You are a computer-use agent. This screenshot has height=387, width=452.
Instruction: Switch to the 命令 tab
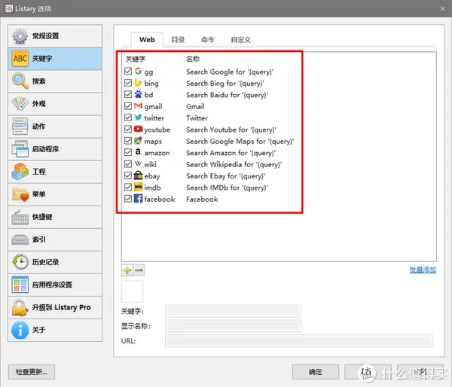[208, 40]
